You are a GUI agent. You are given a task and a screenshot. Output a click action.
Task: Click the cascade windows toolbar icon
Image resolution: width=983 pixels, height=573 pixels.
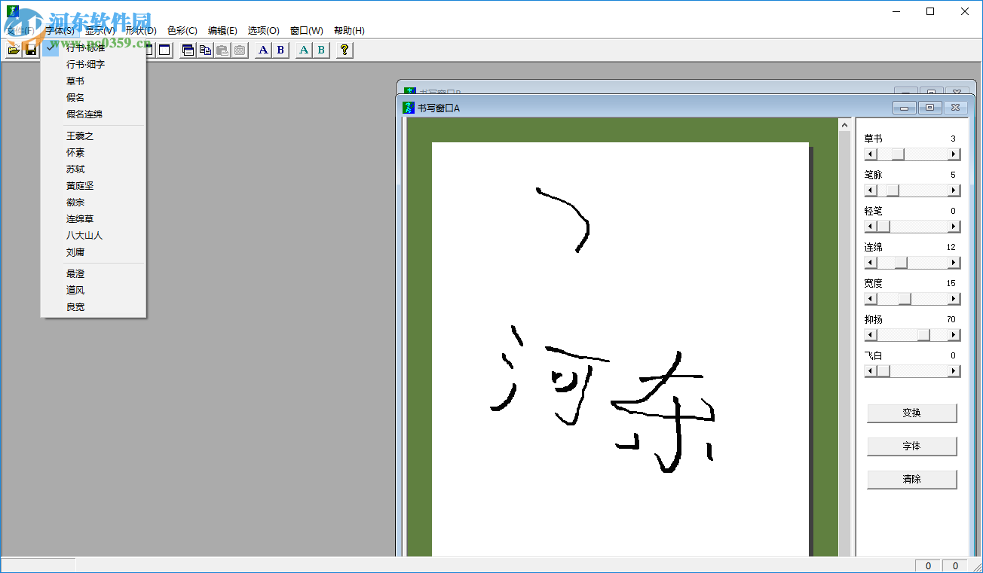pos(188,50)
